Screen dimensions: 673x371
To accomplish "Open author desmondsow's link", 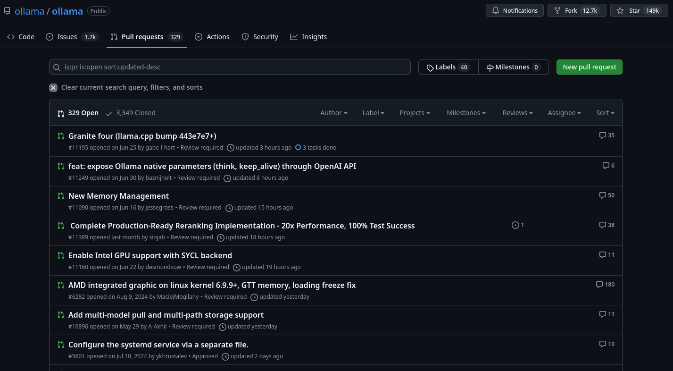I will point(164,267).
